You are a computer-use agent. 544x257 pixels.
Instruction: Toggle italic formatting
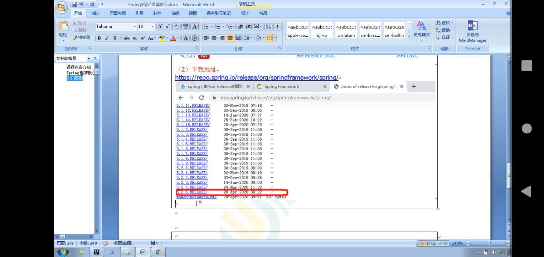click(x=107, y=38)
